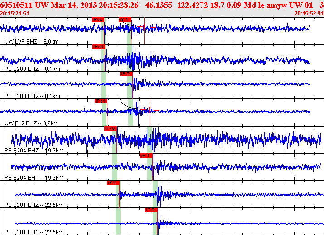The width and height of the screenshot is (324, 235).
Task: Select the iPc0 pick flag on PB B204 EHZ
Action: pyautogui.click(x=111, y=128)
